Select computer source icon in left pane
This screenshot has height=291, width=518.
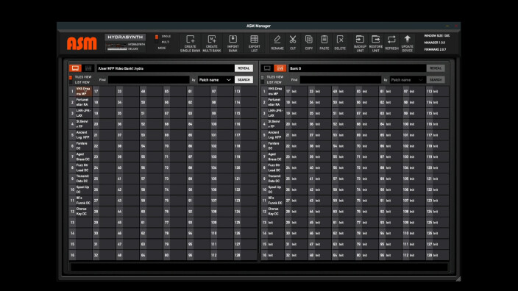pos(75,68)
